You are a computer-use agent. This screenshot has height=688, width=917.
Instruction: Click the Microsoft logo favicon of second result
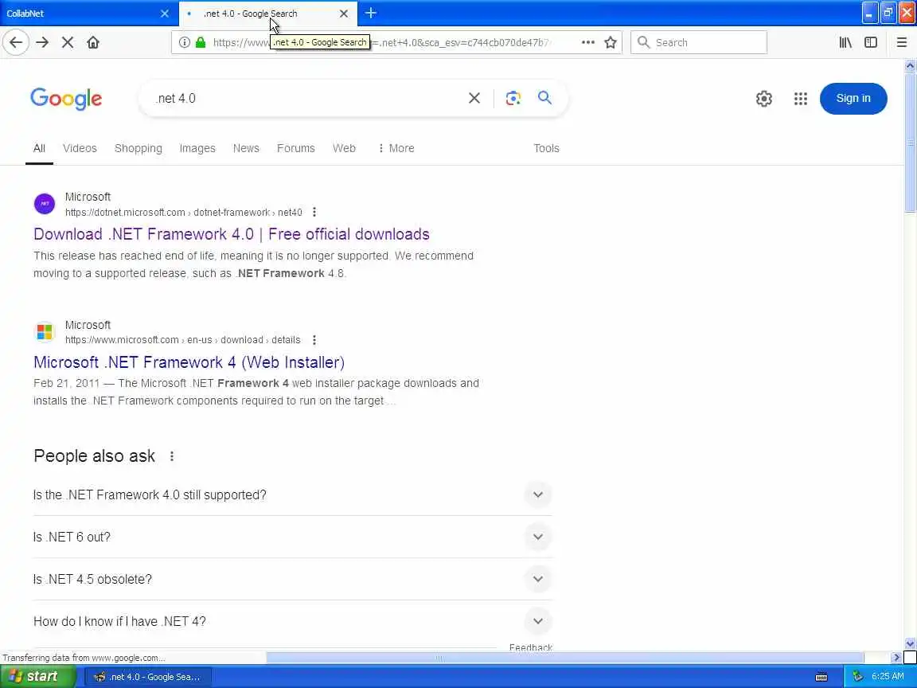coord(45,332)
